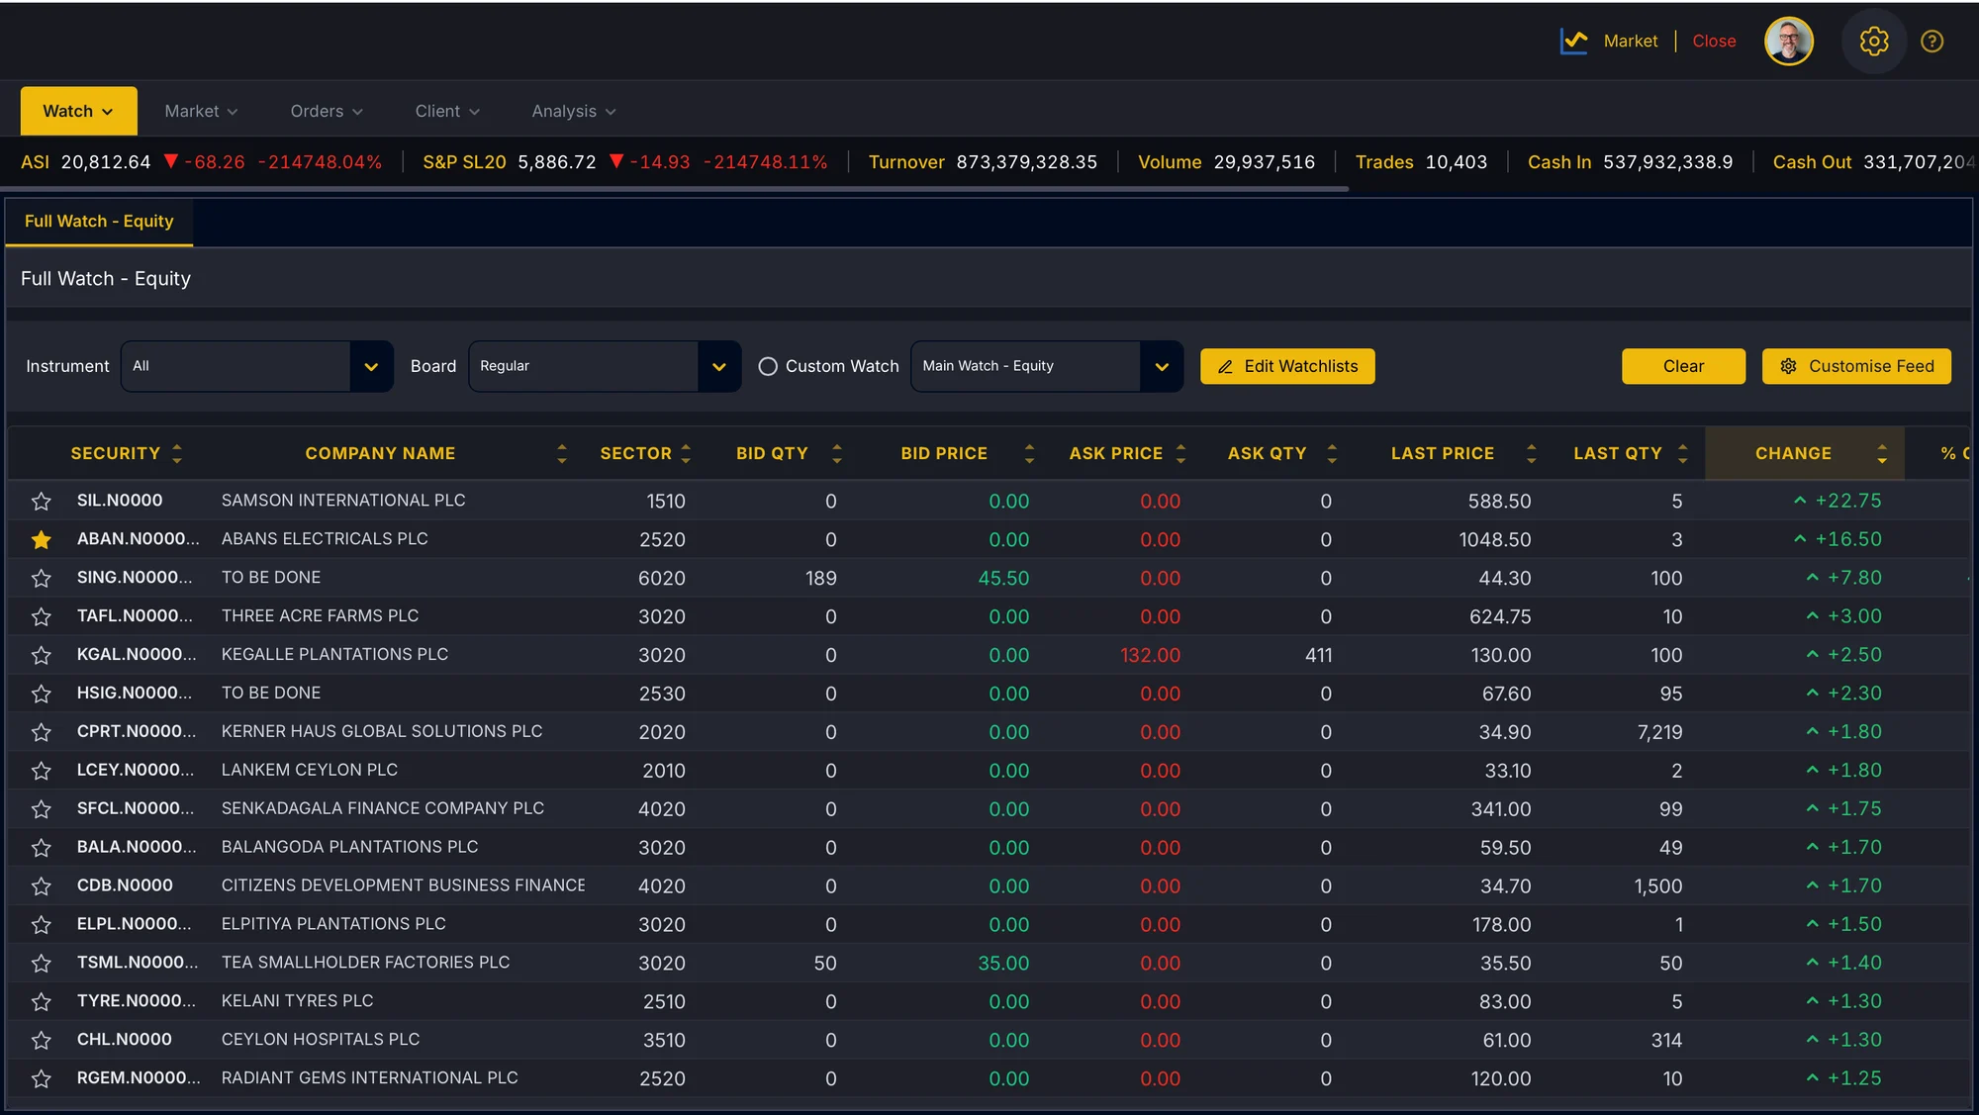Open the Analysis menu
Viewport: 1979px width, 1115px height.
[x=574, y=111]
